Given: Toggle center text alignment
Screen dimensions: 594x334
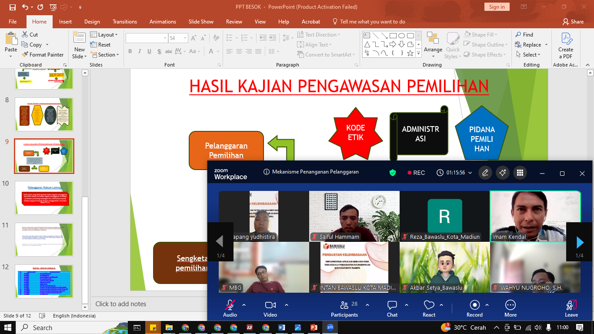Looking at the screenshot, I should tap(239, 51).
